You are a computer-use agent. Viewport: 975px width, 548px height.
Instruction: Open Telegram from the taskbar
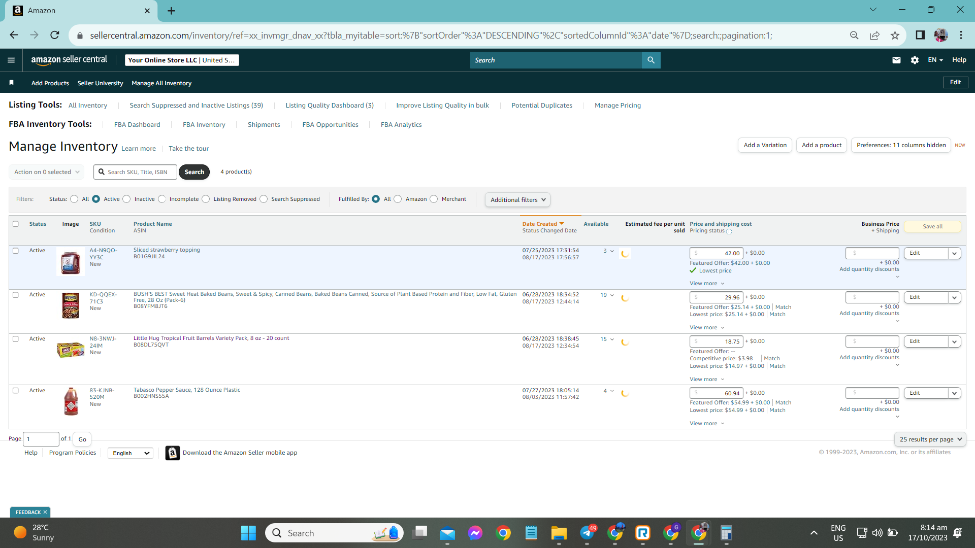pos(587,533)
